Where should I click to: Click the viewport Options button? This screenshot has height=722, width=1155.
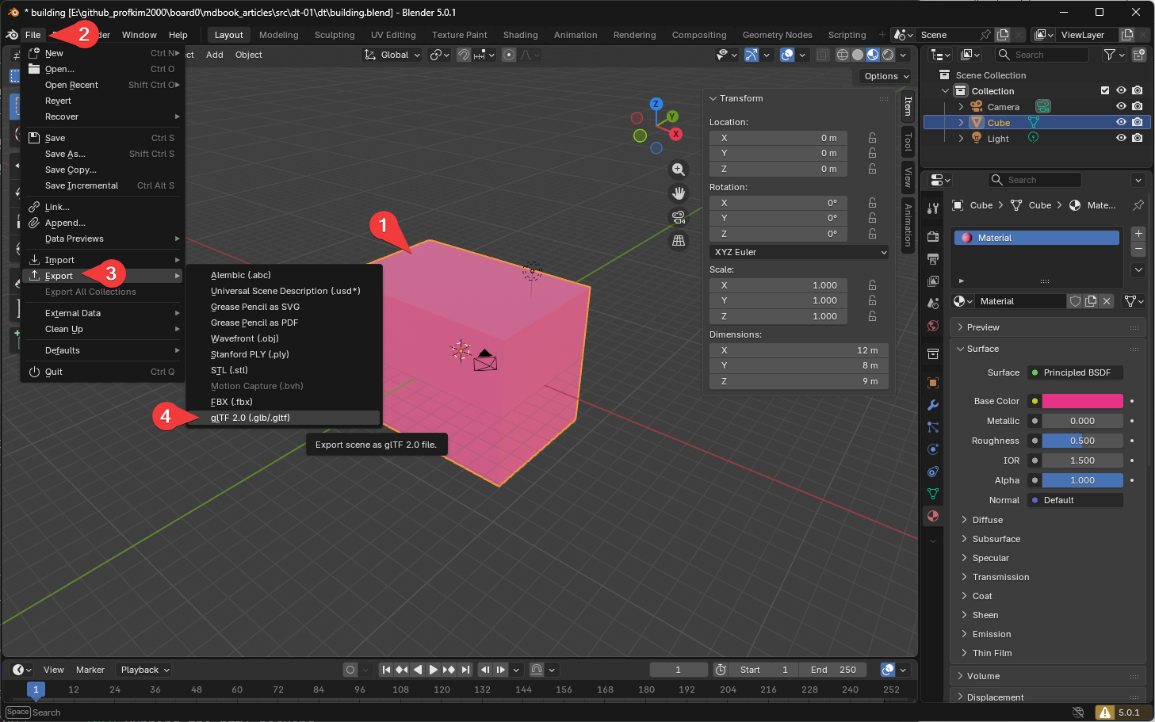click(x=886, y=76)
